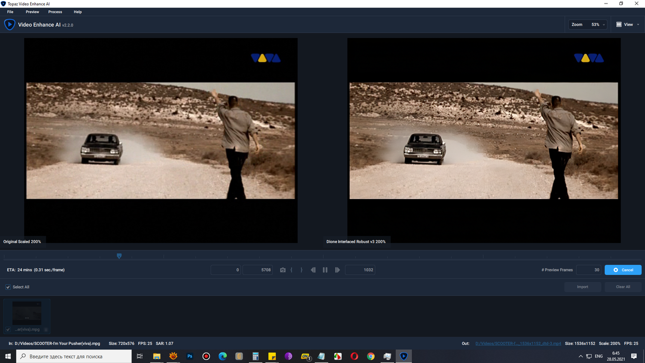Set trim start with the left brace icon
The image size is (645, 363).
click(x=292, y=270)
